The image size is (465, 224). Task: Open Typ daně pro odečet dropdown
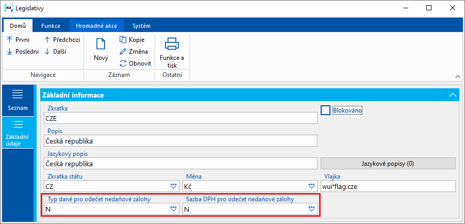tap(173, 209)
